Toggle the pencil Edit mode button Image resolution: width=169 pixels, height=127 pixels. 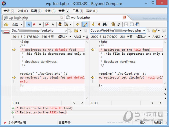coord(85,24)
